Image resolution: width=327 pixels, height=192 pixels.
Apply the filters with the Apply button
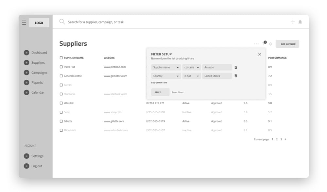pos(160,92)
